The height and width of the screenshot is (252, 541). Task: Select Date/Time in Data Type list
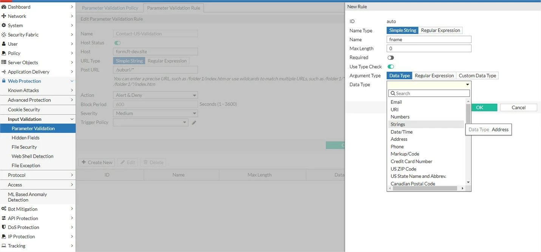427,132
